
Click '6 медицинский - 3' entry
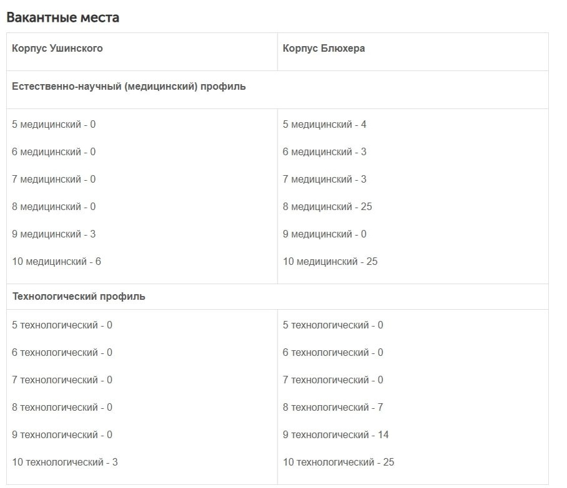tap(324, 152)
